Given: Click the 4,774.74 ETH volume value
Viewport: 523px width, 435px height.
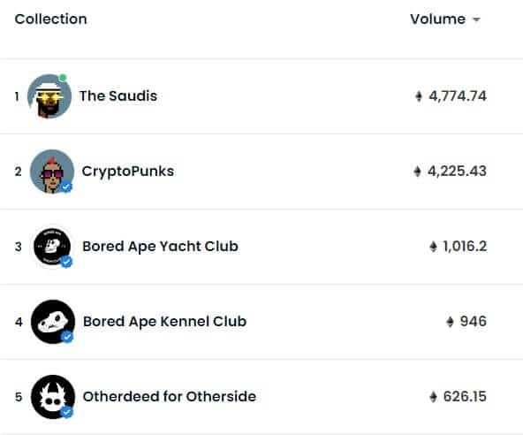Looking at the screenshot, I should (x=458, y=96).
